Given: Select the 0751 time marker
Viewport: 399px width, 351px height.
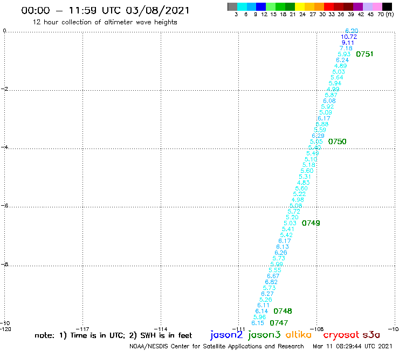Looking at the screenshot, I should point(364,54).
